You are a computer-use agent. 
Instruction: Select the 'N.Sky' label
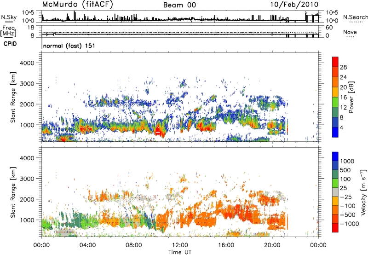click(x=9, y=17)
